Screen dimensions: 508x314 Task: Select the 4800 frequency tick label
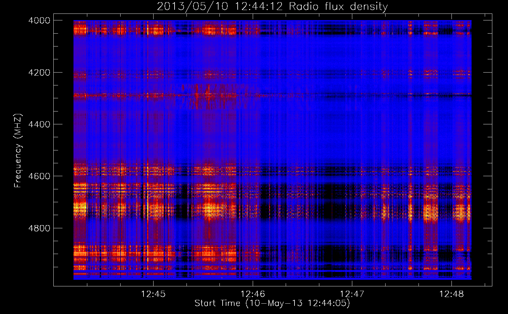coord(39,228)
